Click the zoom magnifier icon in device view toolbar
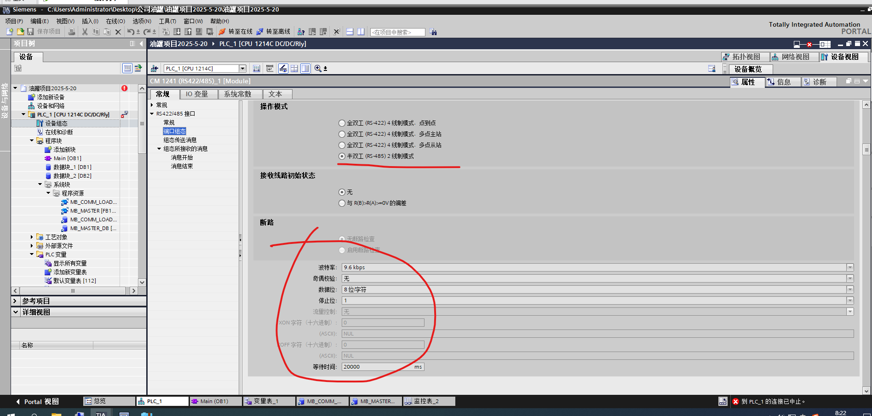 point(317,68)
